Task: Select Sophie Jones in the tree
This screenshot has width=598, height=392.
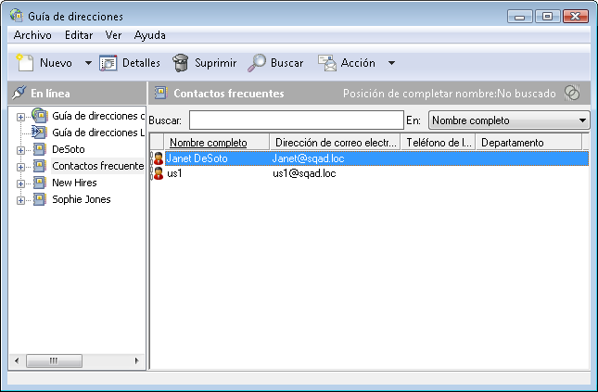Action: [82, 199]
